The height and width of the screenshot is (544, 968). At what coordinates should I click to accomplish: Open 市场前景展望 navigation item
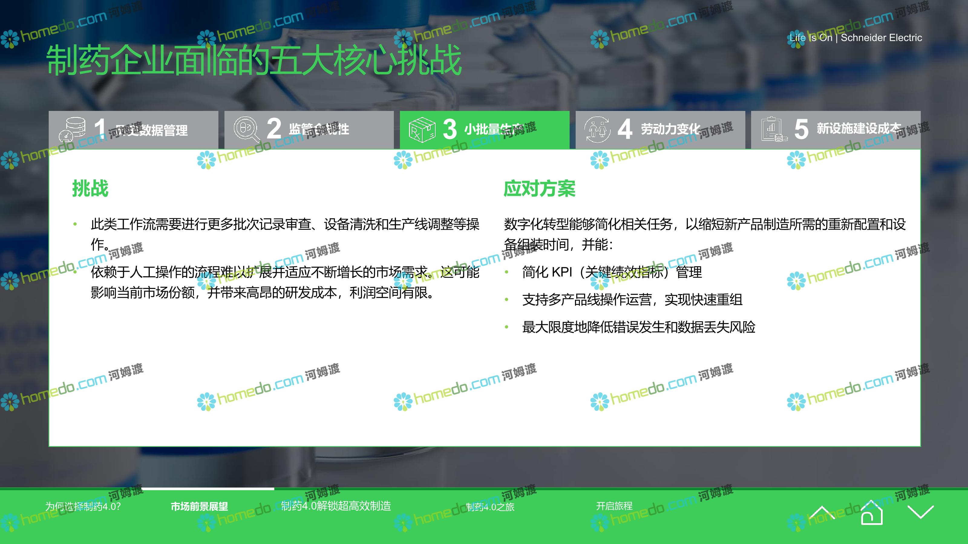[199, 507]
